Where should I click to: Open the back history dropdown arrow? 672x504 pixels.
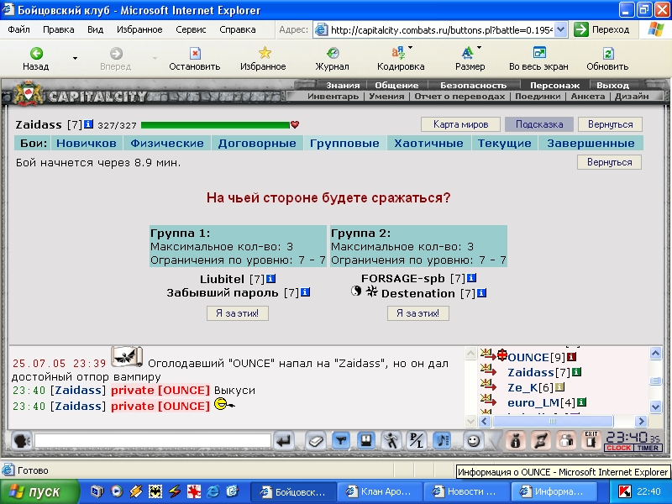[75, 58]
